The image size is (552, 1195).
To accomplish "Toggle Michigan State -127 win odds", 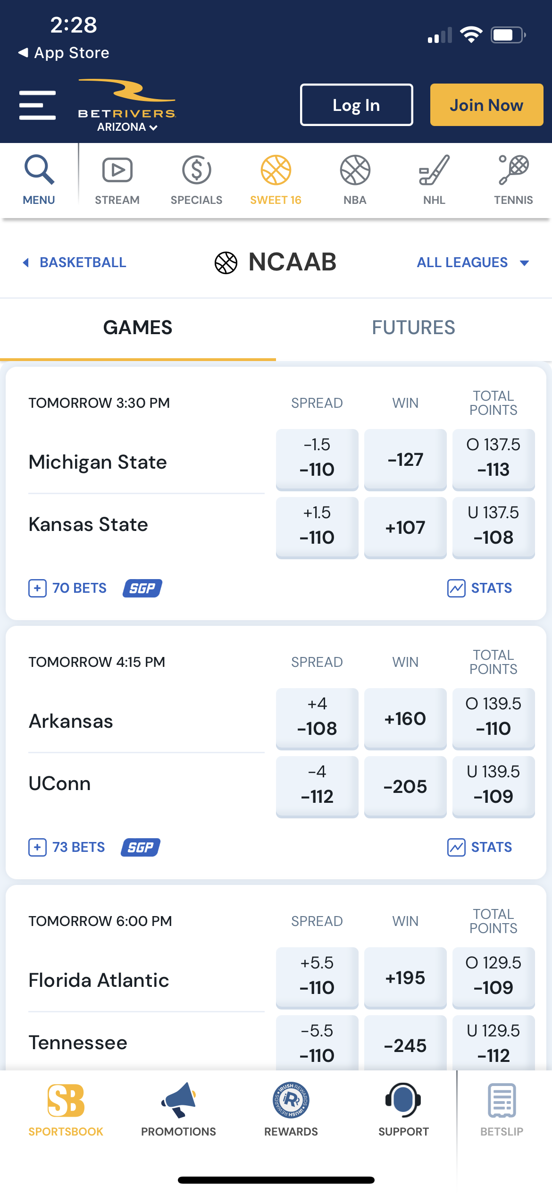I will click(405, 460).
